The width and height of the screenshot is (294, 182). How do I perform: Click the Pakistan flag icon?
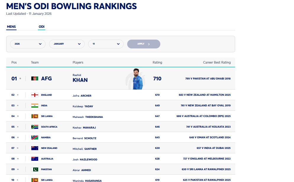(35, 169)
